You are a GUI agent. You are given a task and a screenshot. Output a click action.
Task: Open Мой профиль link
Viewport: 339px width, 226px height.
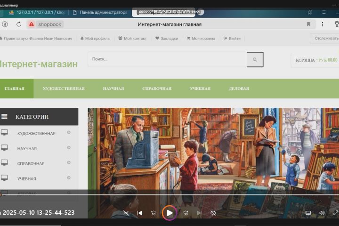pos(95,39)
